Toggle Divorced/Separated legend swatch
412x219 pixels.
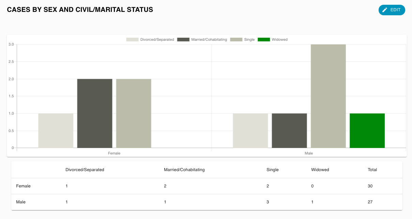pos(132,40)
